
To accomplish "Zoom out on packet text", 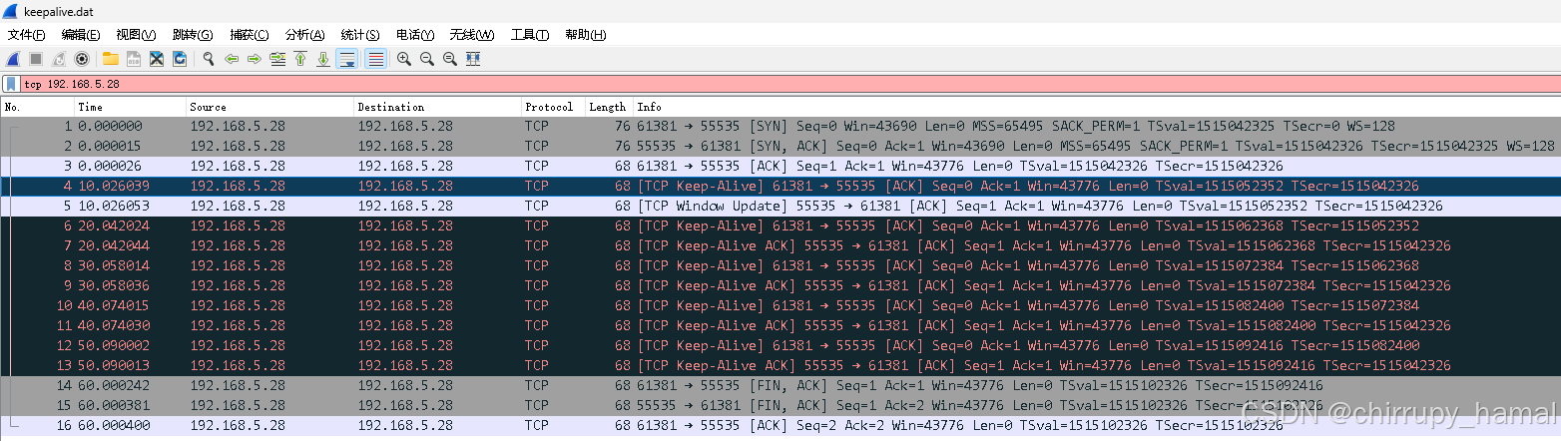I will click(x=427, y=59).
